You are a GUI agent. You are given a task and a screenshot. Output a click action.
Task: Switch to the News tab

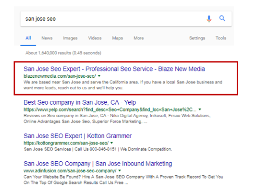click(x=47, y=38)
